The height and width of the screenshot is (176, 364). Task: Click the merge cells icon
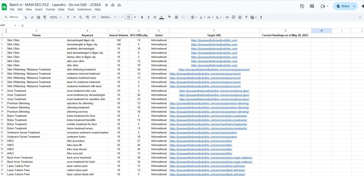(x=183, y=17)
